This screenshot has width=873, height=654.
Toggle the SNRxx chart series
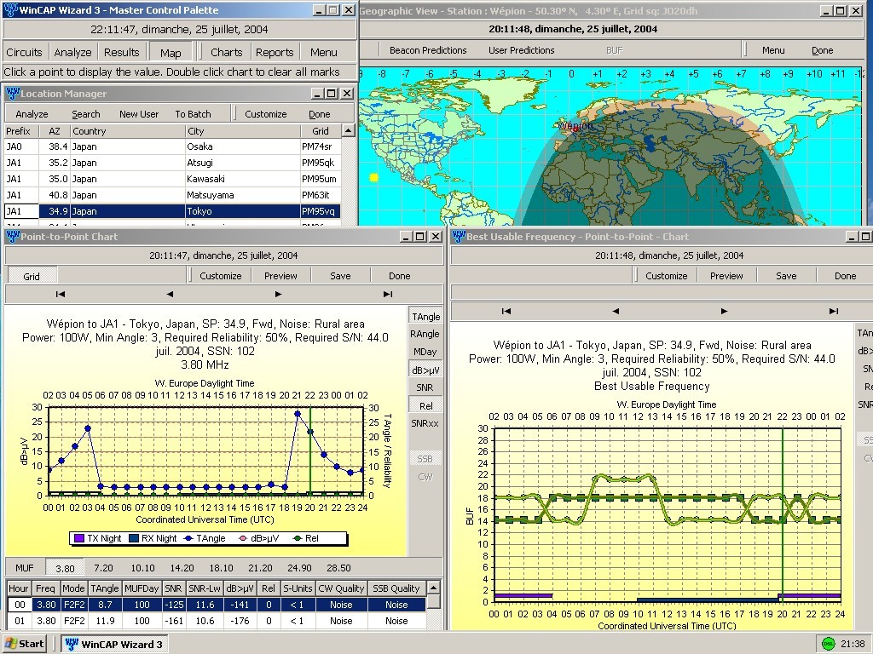(x=425, y=423)
